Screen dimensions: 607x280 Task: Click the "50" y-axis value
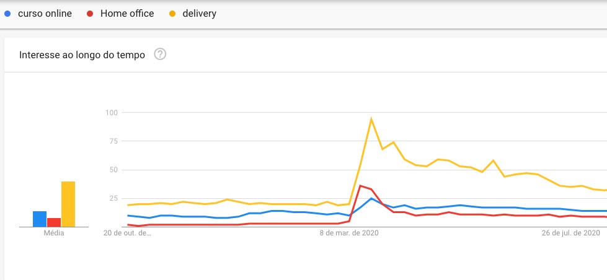click(x=113, y=170)
